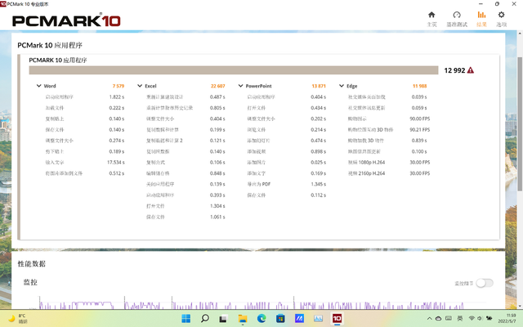Collapse the Word results section
The width and height of the screenshot is (523, 327).
pyautogui.click(x=39, y=86)
